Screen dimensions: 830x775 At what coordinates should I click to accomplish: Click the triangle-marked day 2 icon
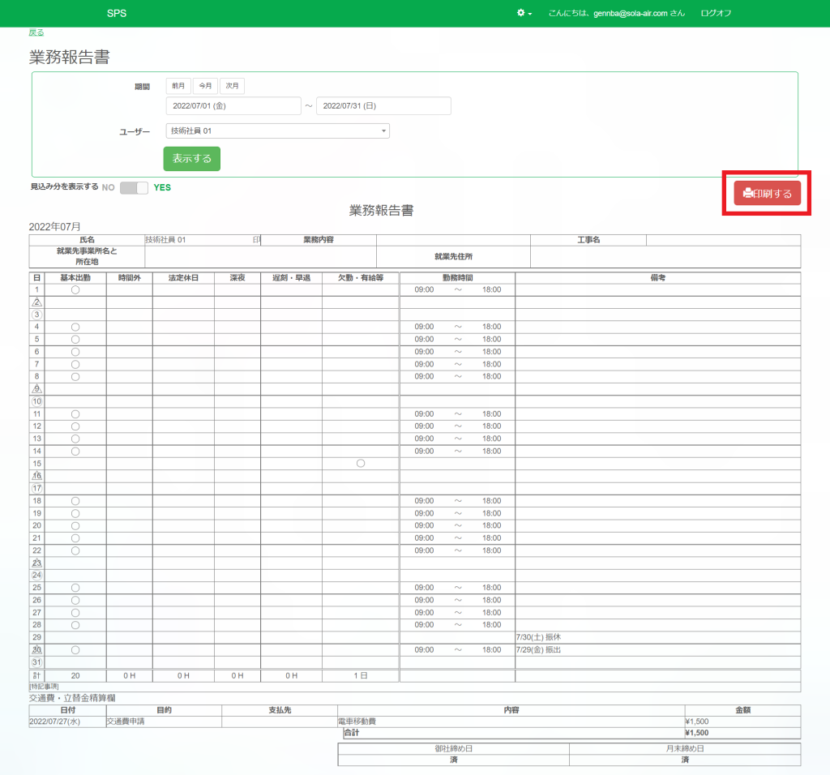pyautogui.click(x=36, y=302)
